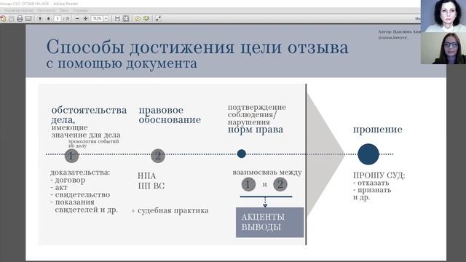Add a sticky note comment
466x262 pixels.
pyautogui.click(x=138, y=19)
